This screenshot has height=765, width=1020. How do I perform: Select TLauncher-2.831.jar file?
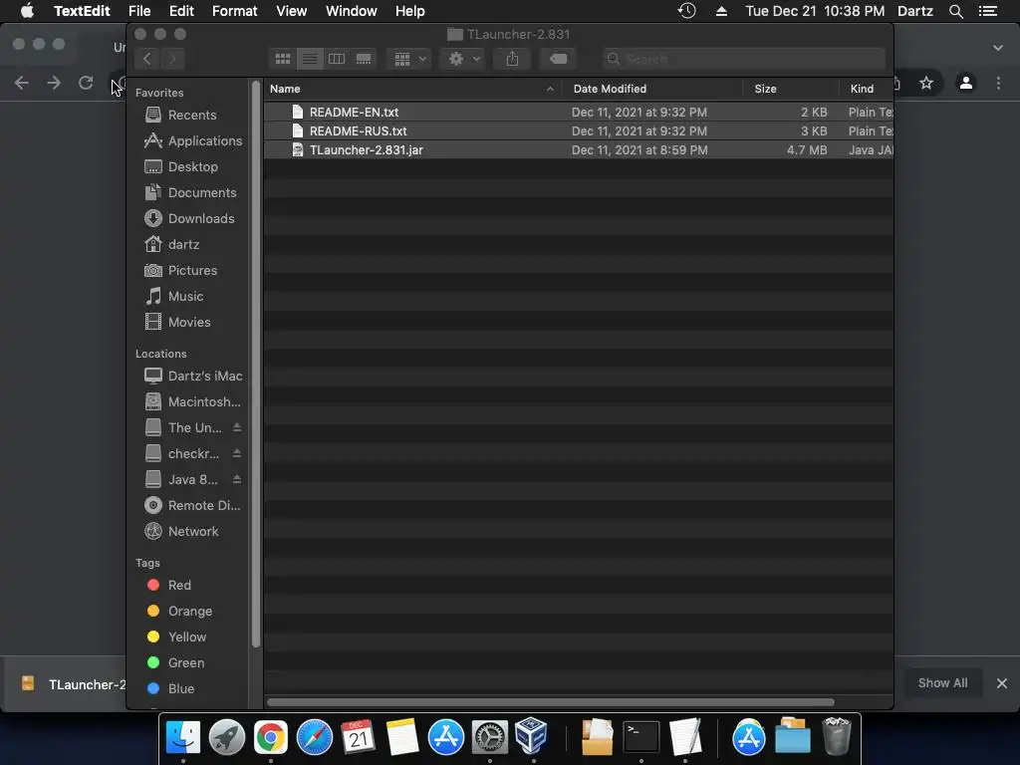click(579, 149)
